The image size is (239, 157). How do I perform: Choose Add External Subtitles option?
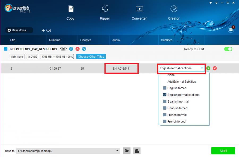tap(182, 82)
